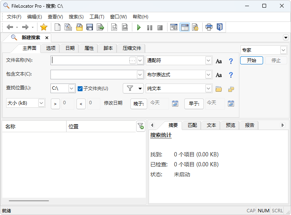
Task: Browse for folder with yellow folder icon
Action: 219,89
